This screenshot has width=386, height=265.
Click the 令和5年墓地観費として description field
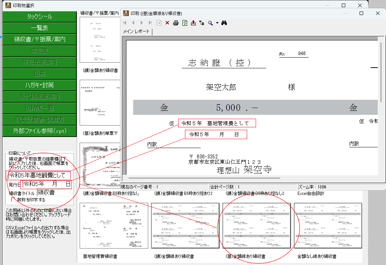(39, 175)
